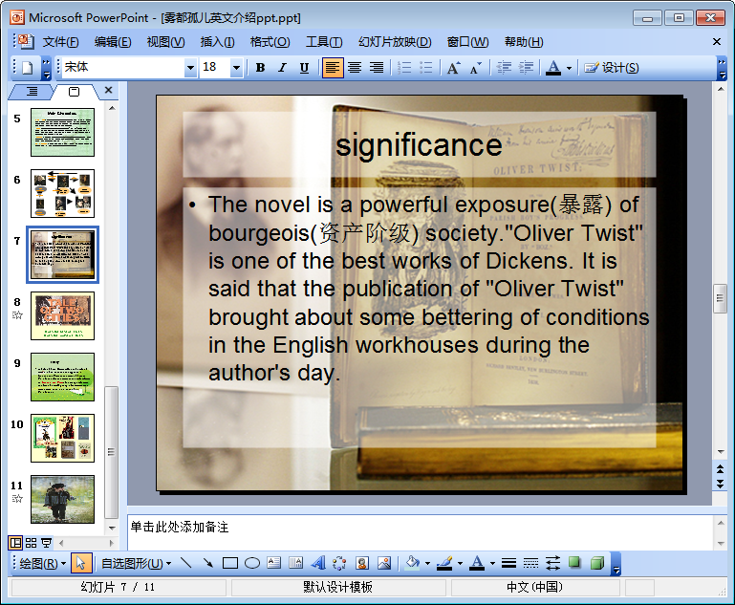Toggle Italic formatting
The height and width of the screenshot is (605, 735).
coord(282,68)
